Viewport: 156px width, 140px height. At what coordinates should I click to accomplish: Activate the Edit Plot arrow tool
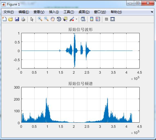tap(32, 19)
